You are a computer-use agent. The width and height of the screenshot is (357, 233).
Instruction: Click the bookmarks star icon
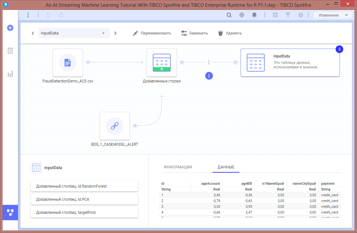pos(275,15)
